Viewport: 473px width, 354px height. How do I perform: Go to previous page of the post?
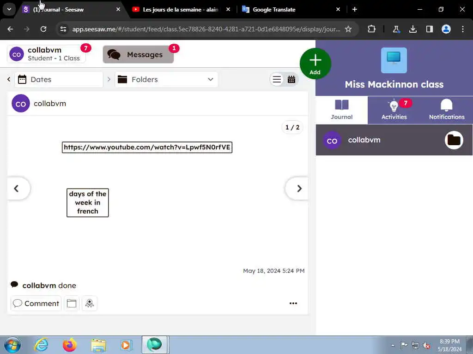coord(18,189)
